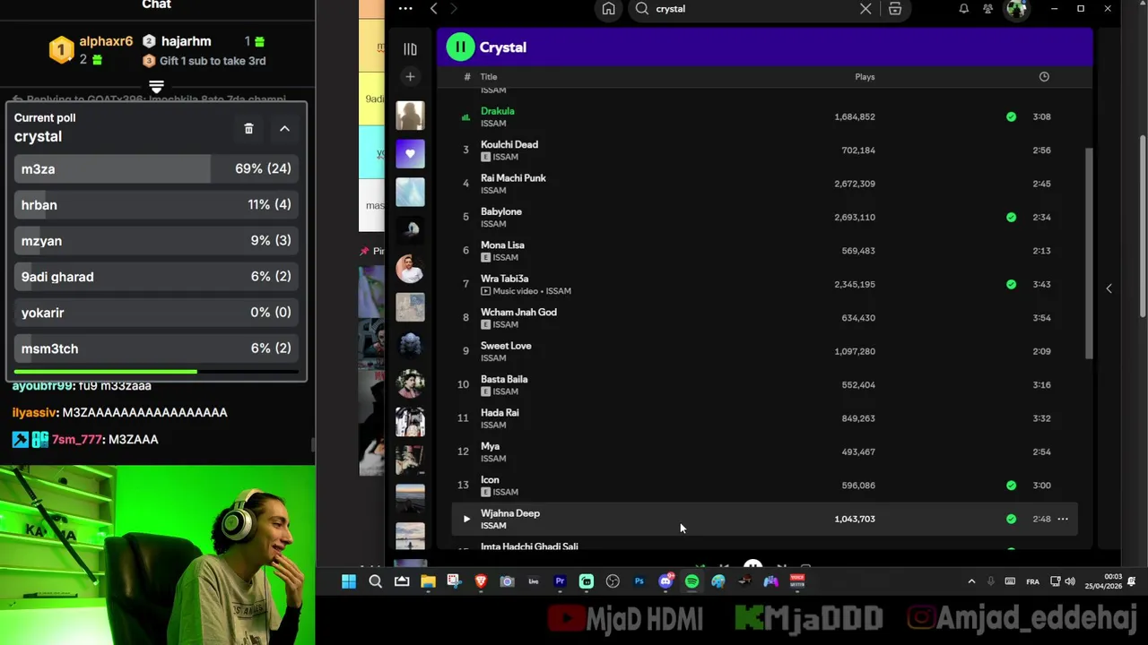Select the 'Rai Machi Punk' track title

tap(513, 178)
